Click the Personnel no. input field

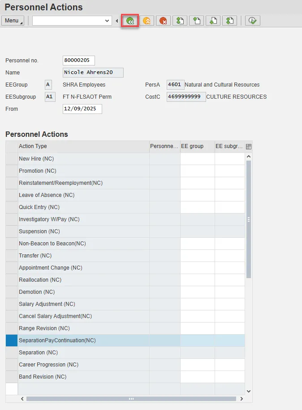(x=79, y=60)
